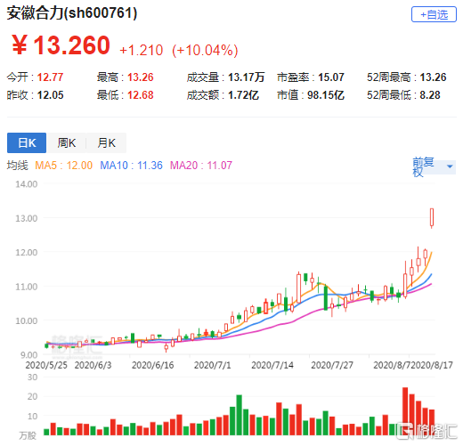The image size is (463, 446).
Task: Click the percentage change (+10.04%)
Action: pos(205,51)
